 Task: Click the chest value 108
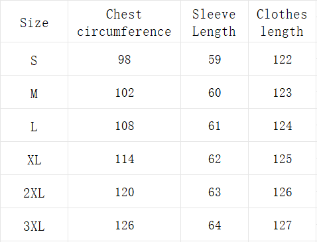(125, 126)
